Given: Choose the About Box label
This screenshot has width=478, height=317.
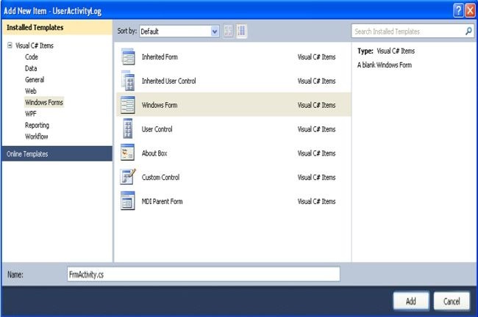Looking at the screenshot, I should pos(154,153).
